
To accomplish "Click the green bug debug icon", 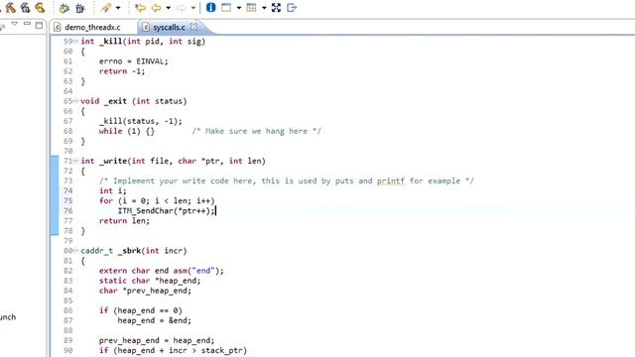I will tap(63, 8).
